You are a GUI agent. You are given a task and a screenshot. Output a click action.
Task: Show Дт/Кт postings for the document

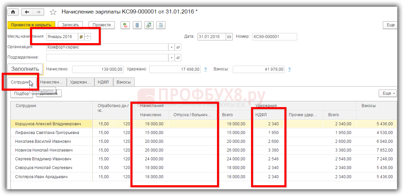[x=125, y=25]
